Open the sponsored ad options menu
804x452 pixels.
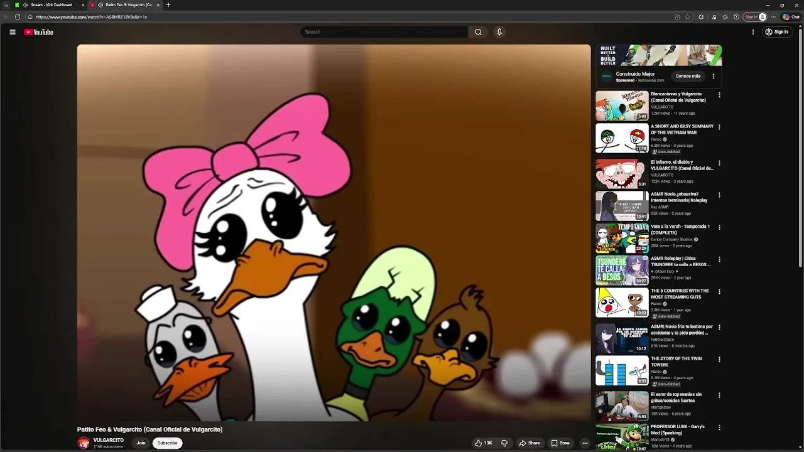(x=714, y=77)
